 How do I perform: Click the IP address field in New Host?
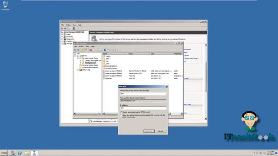(x=143, y=108)
